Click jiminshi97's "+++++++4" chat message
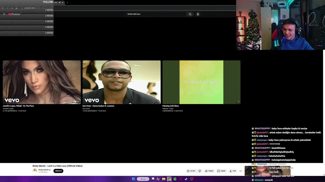325x182 pixels. (266, 144)
